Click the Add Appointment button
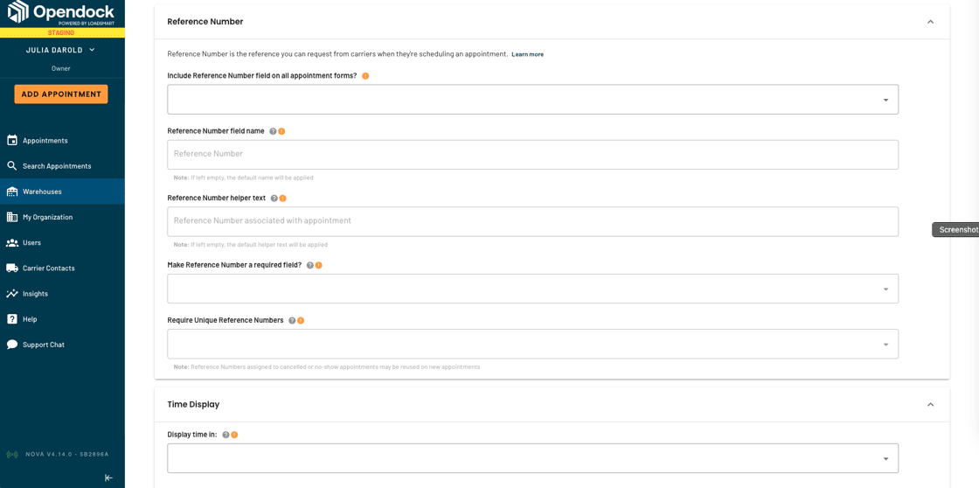 pos(61,94)
